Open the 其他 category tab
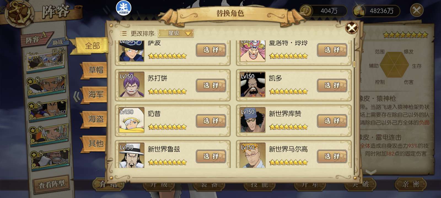The image size is (441, 198). tap(95, 143)
